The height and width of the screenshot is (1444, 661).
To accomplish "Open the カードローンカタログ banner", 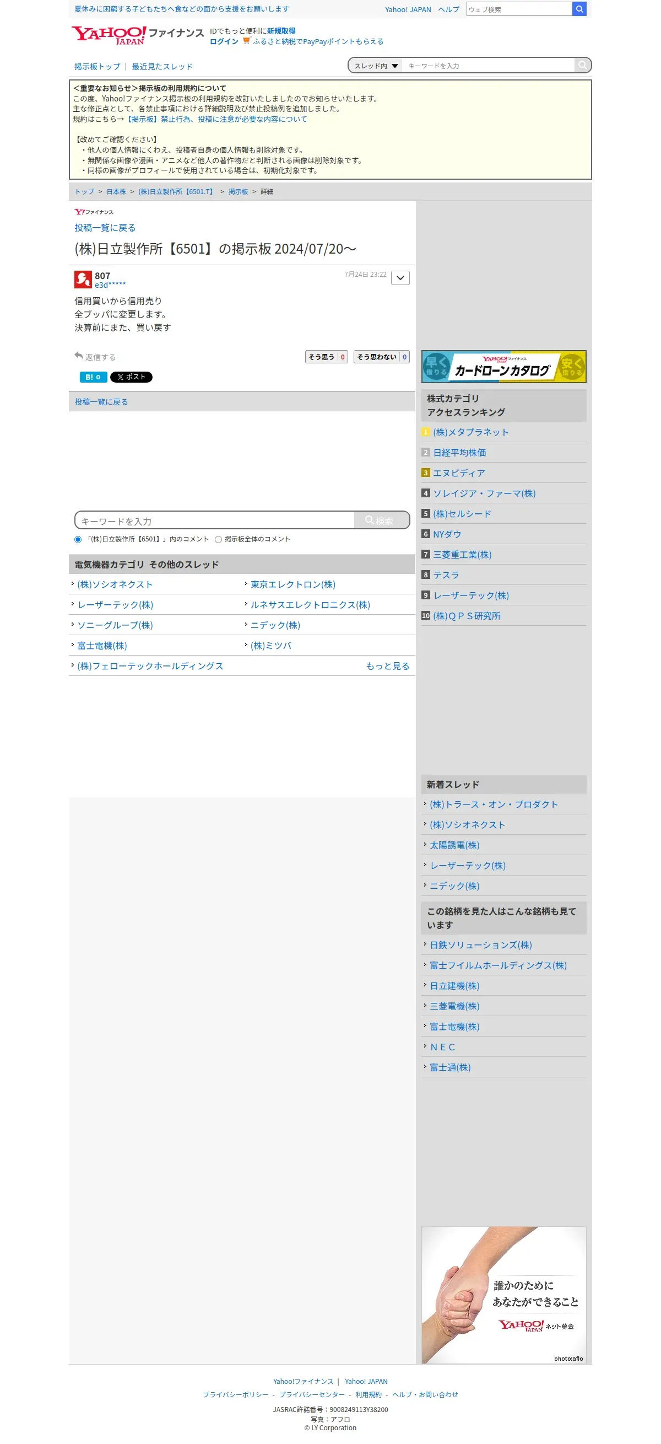I will pos(503,367).
